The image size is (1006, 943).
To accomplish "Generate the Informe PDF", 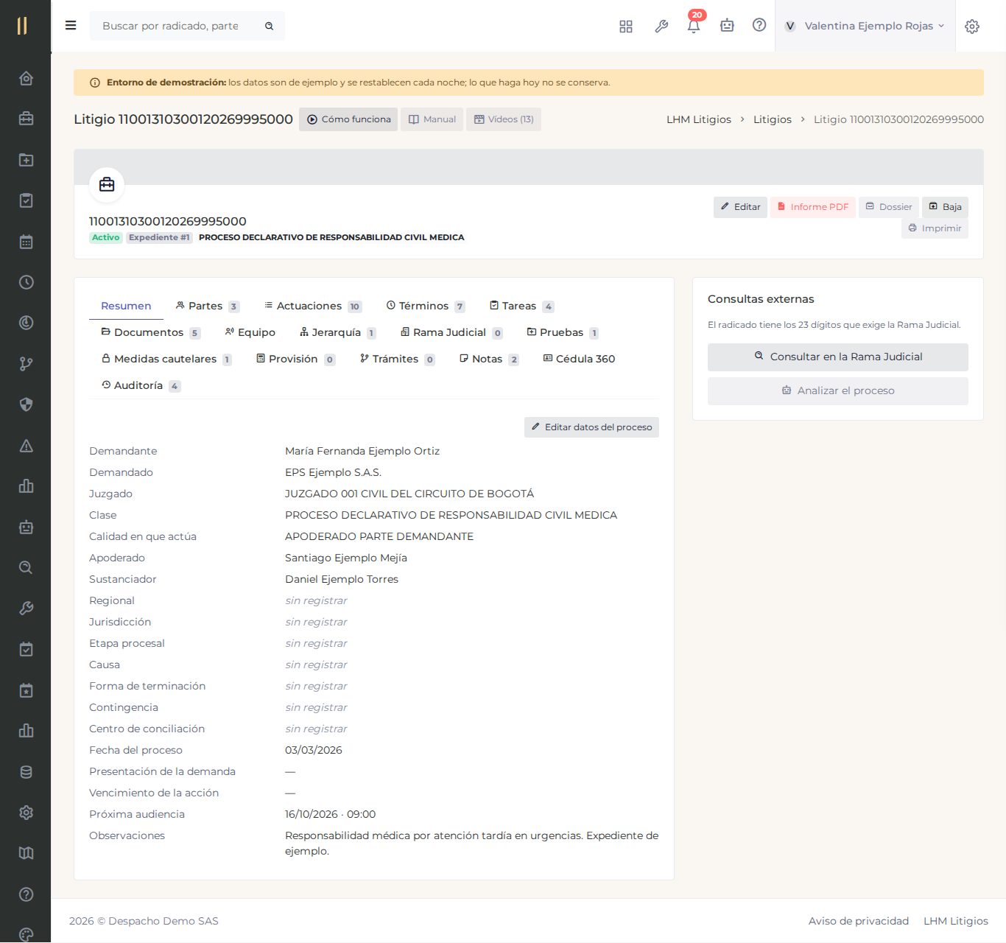I will click(813, 207).
